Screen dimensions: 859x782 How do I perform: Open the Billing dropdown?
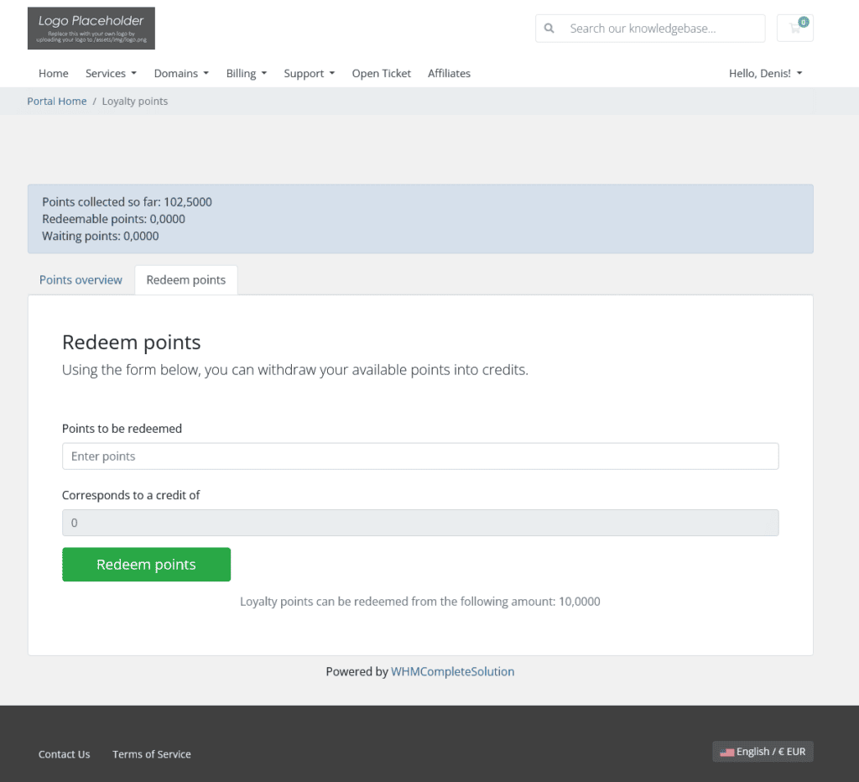point(245,73)
